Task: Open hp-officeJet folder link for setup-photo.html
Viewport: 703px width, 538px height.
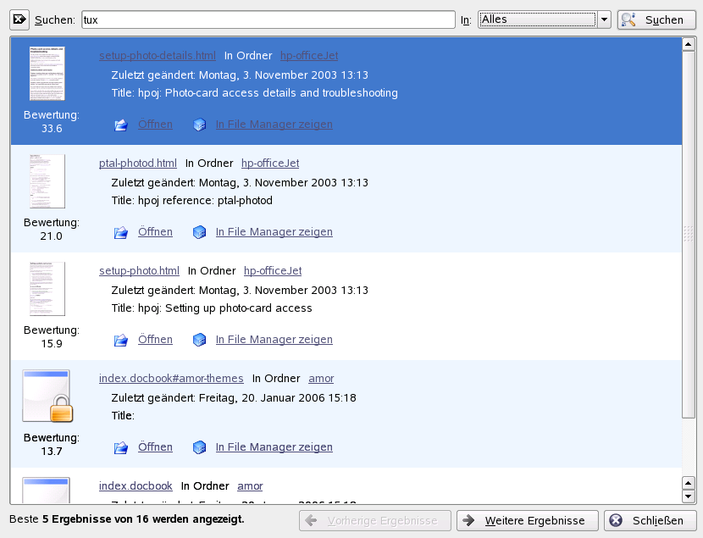Action: [273, 271]
